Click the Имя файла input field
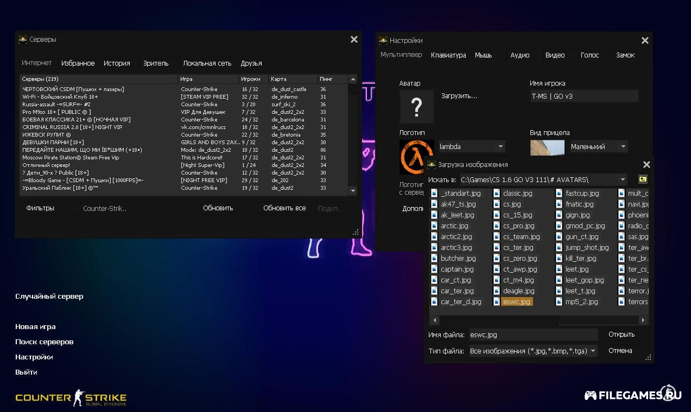Image resolution: width=691 pixels, height=412 pixels. [533, 334]
